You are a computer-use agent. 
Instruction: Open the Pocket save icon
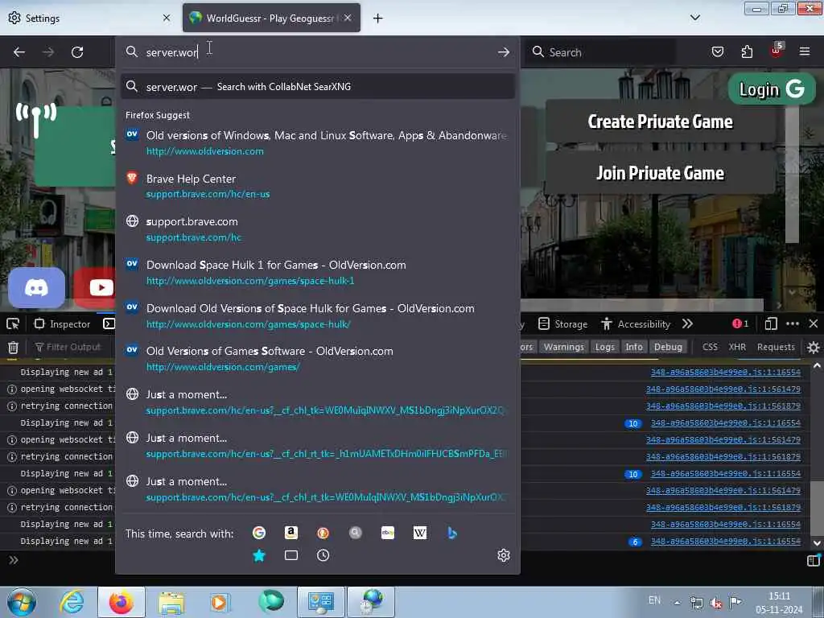pyautogui.click(x=717, y=51)
